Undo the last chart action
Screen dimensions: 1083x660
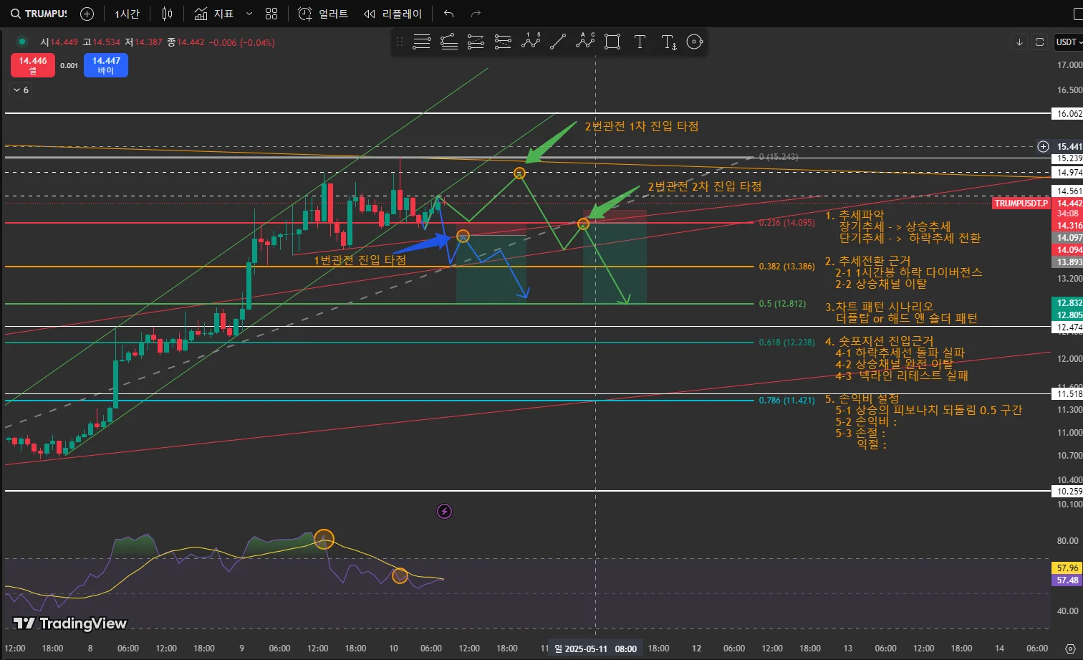click(x=449, y=14)
